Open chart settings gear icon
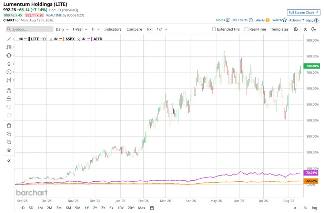This screenshot has height=213, width=324. [296, 29]
